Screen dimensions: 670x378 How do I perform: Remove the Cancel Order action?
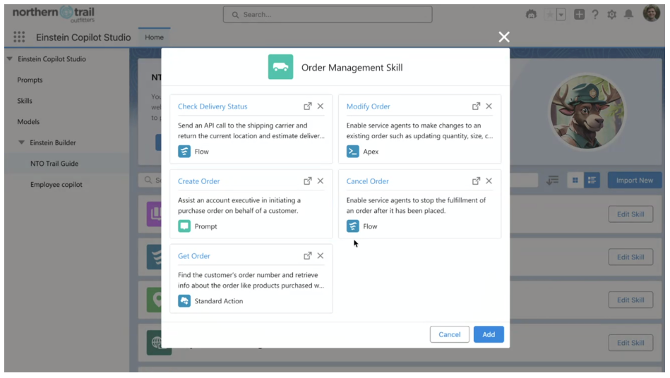tap(489, 181)
